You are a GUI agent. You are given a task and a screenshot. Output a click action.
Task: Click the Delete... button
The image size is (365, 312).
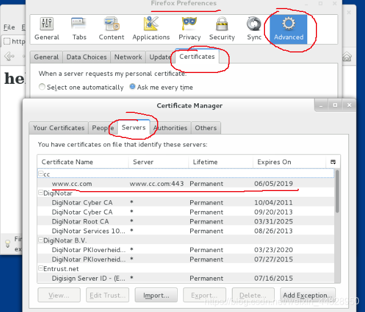click(253, 295)
